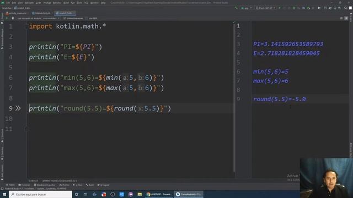This screenshot has width=353, height=198.
Task: Open the Refactor menu
Action: coord(57,3)
